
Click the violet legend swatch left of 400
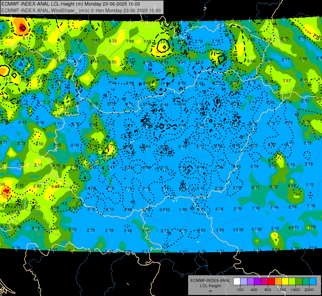coord(251,281)
